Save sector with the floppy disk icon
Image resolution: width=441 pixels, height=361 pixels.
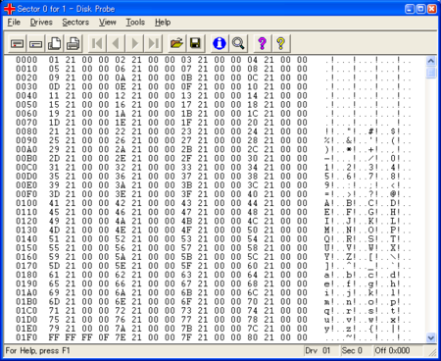(x=195, y=43)
